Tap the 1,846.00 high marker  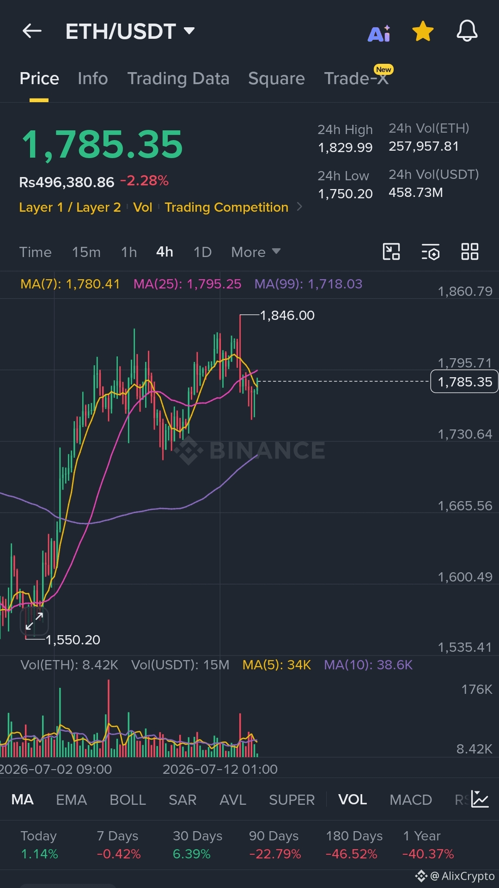point(287,315)
